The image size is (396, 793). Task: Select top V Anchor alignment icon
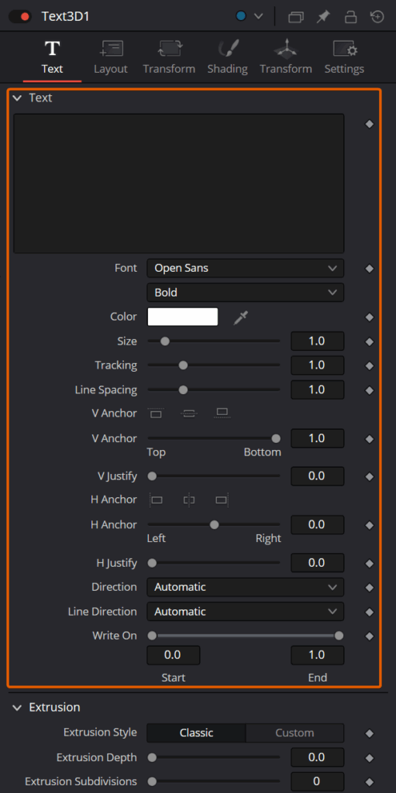(156, 414)
